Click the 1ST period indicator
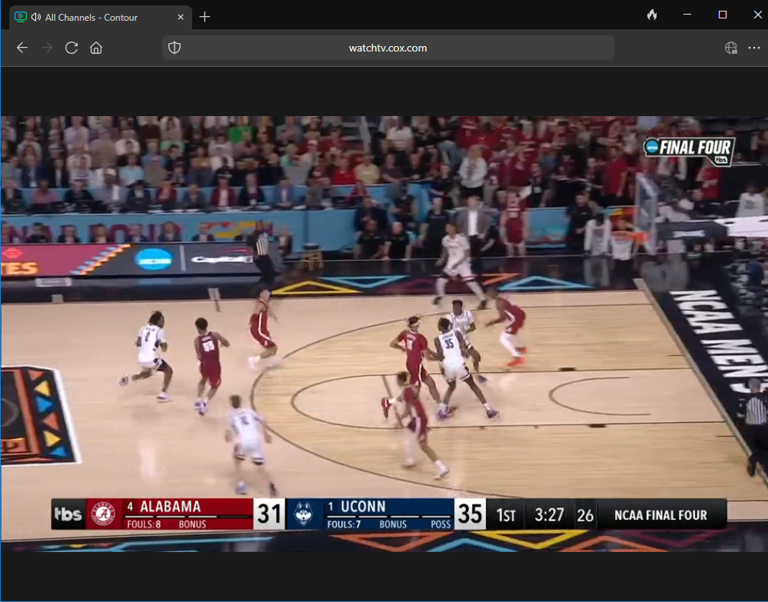 pyautogui.click(x=506, y=515)
